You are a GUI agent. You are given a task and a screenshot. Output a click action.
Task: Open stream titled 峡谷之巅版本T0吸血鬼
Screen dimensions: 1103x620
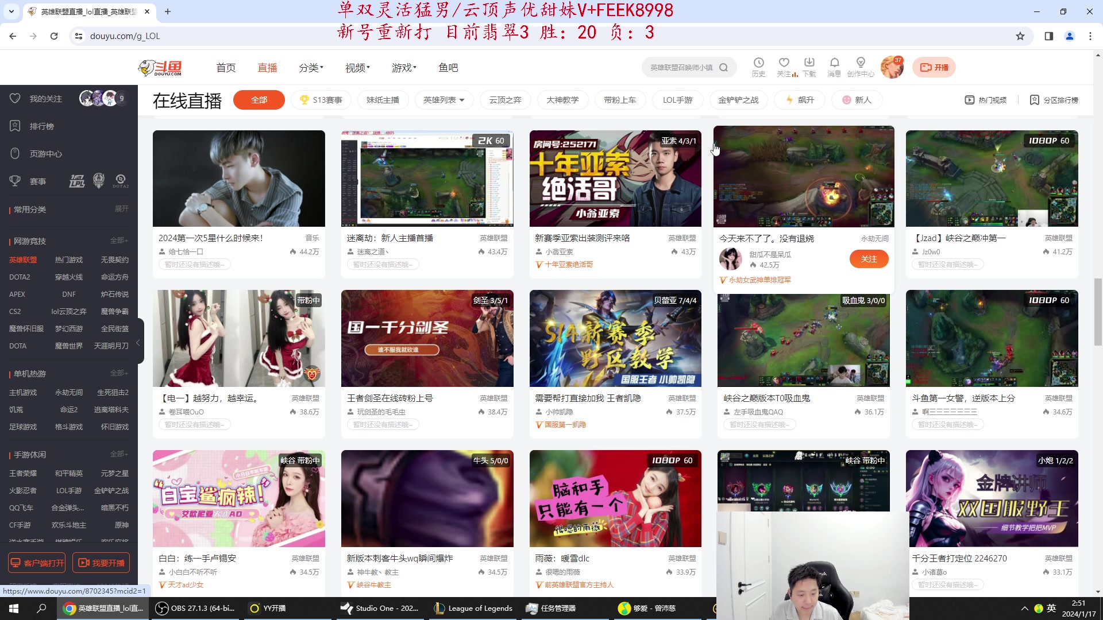point(766,398)
